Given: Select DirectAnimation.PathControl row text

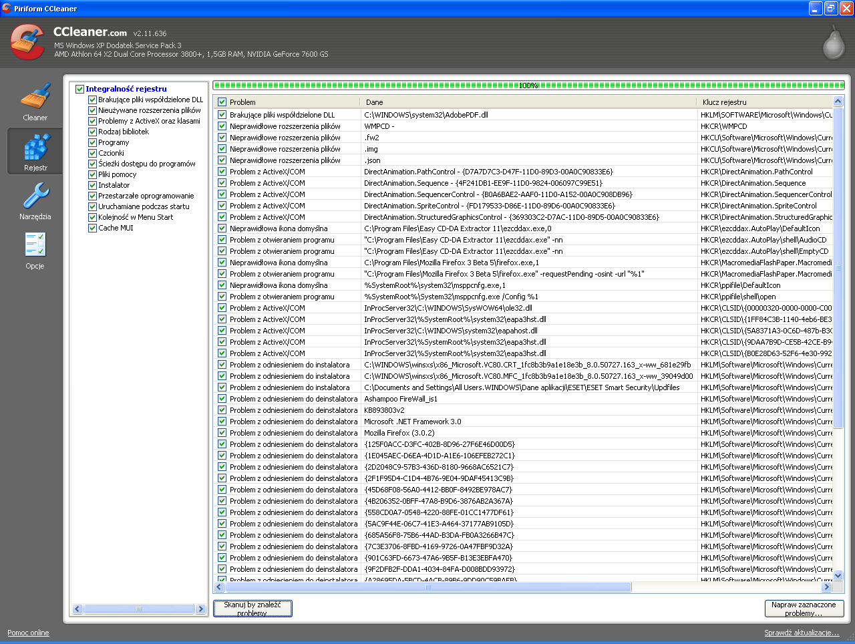Looking at the screenshot, I should click(488, 172).
